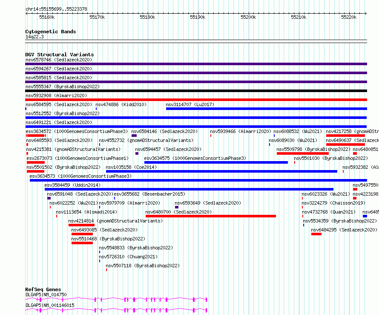Click the 14q22.3 cytogenetic band label
Image resolution: width=379 pixels, height=315 pixels.
point(34,37)
